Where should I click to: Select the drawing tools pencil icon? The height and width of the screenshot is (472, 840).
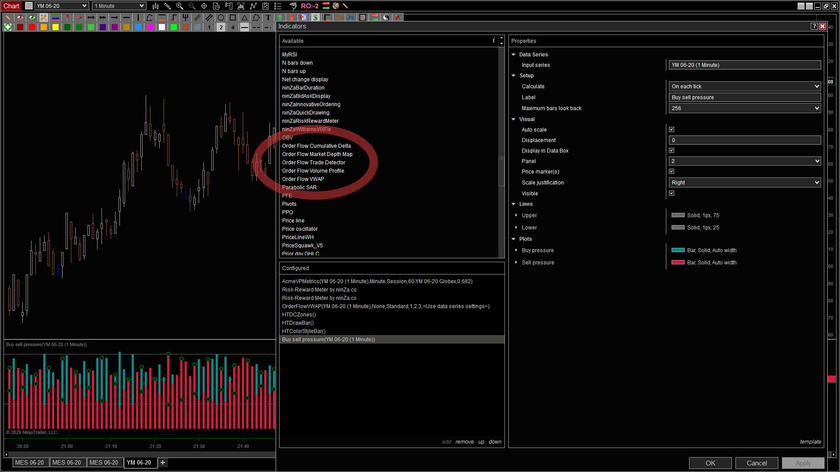(168, 6)
